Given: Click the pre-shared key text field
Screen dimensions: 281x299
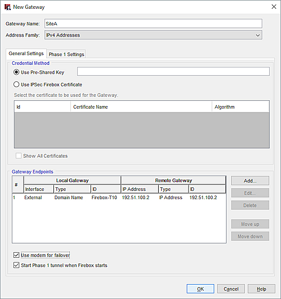Looking at the screenshot, I should 173,72.
